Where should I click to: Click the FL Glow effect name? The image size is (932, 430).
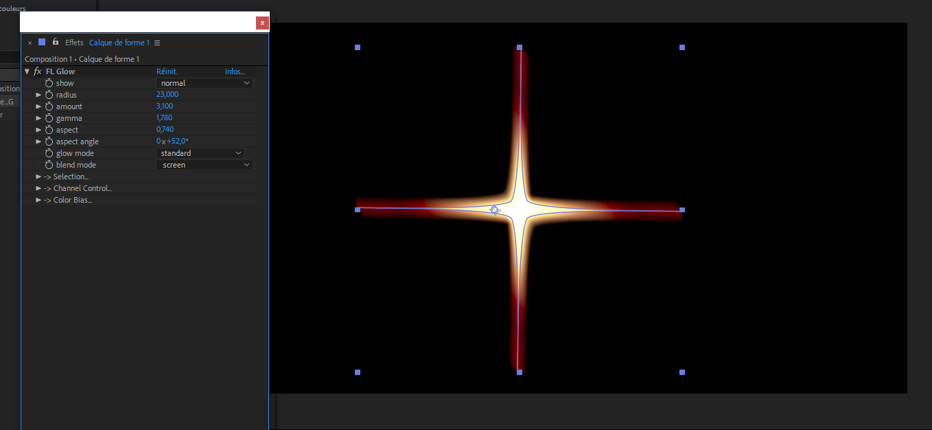point(60,71)
